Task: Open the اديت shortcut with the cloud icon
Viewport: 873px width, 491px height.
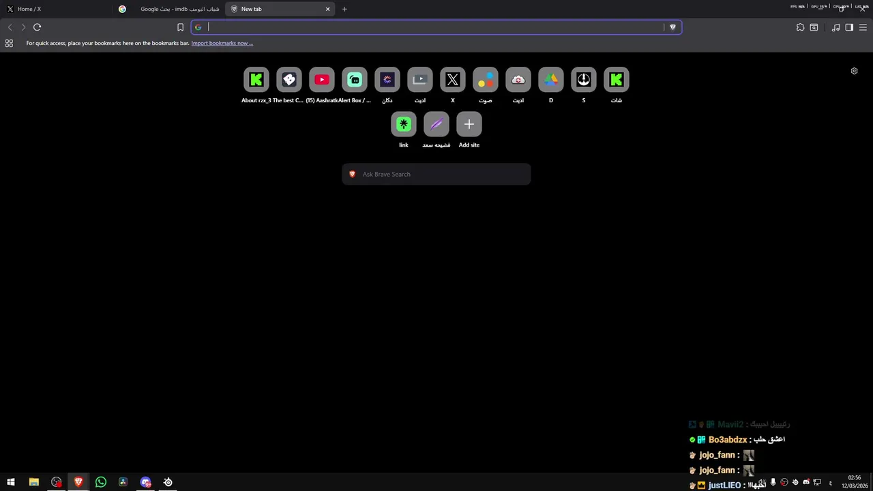Action: click(x=518, y=80)
